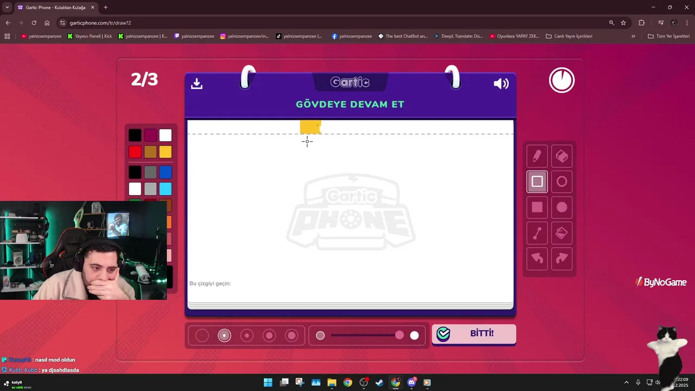This screenshot has width=695, height=391.
Task: Undo the last drawing stroke
Action: click(x=537, y=258)
